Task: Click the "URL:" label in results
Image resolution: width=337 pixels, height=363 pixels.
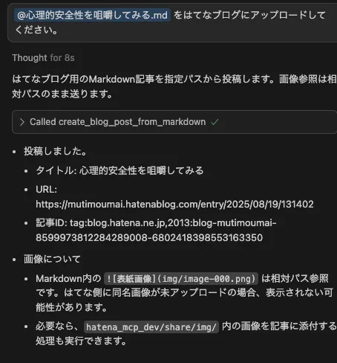Action: [46, 190]
